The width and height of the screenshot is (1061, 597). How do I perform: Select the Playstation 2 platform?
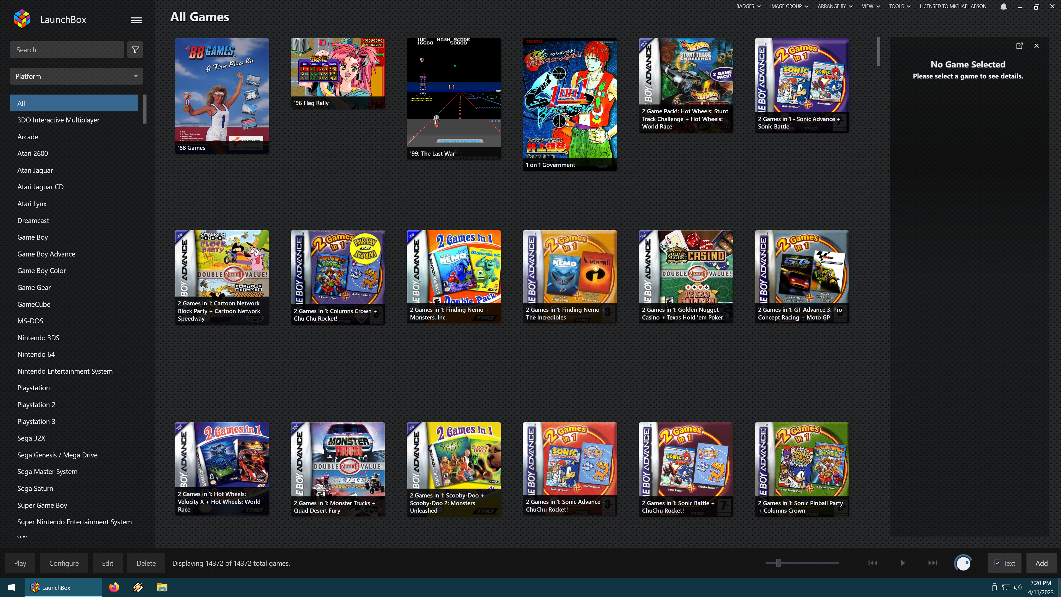(x=74, y=405)
